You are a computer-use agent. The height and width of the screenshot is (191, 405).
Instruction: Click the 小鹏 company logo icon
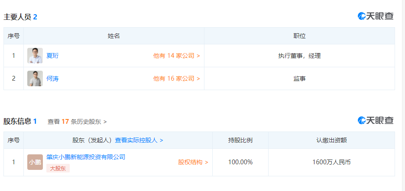tap(35, 162)
